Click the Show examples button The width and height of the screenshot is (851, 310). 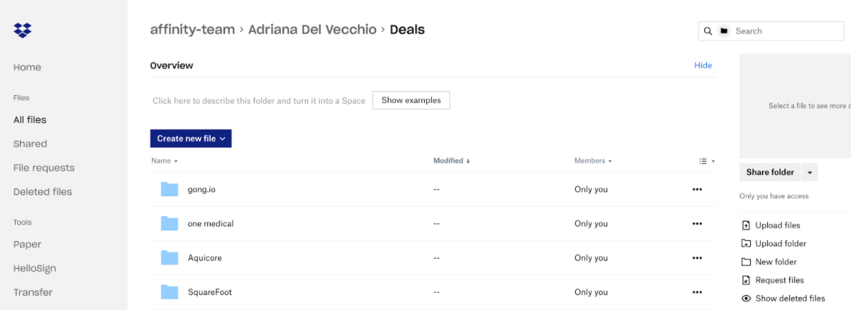(411, 100)
